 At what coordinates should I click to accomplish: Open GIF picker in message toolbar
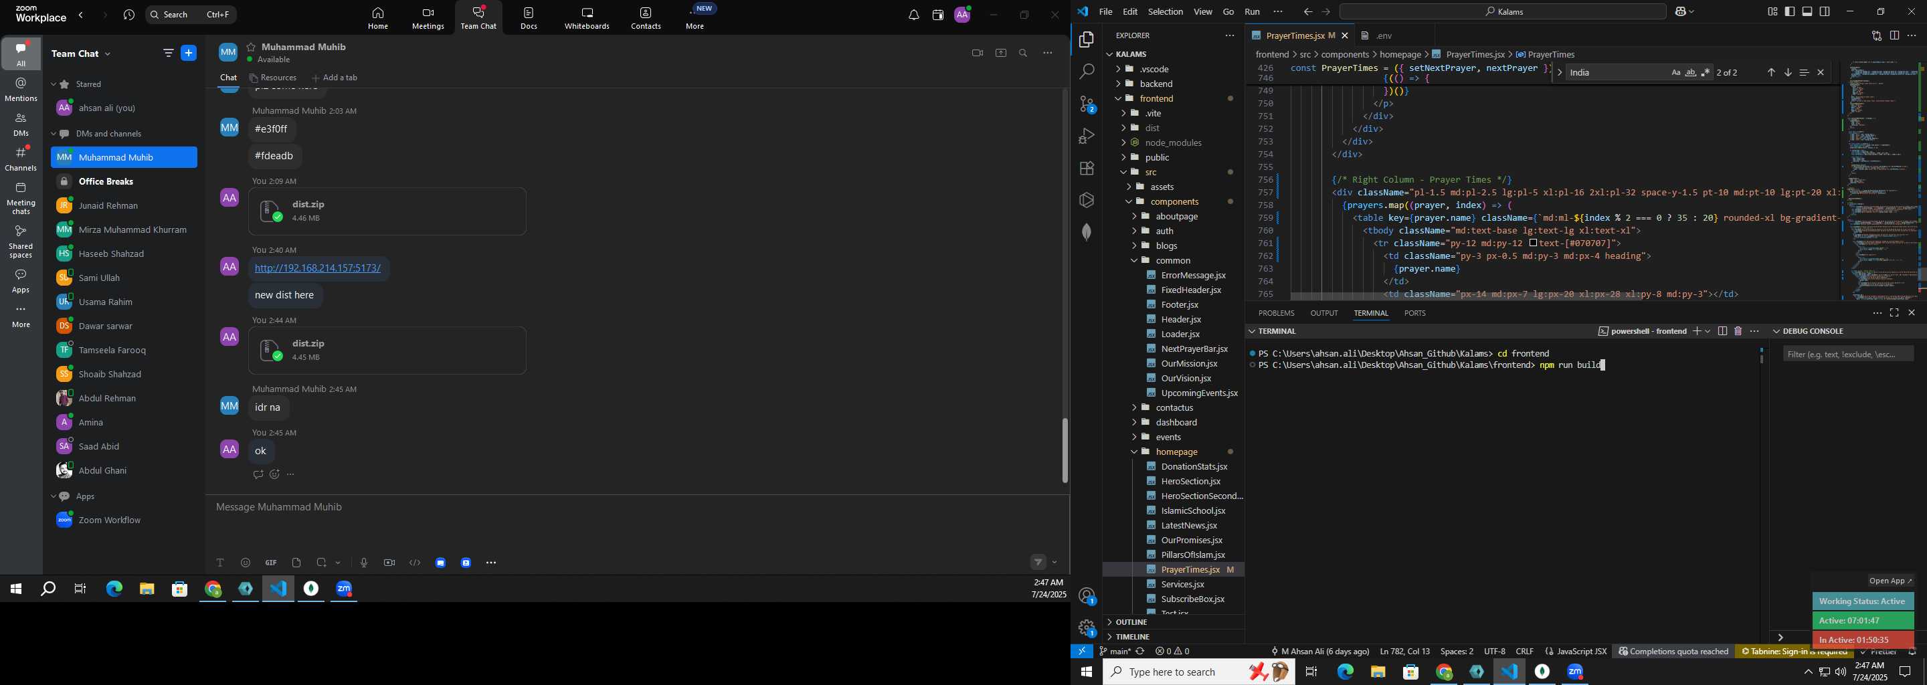coord(271,563)
